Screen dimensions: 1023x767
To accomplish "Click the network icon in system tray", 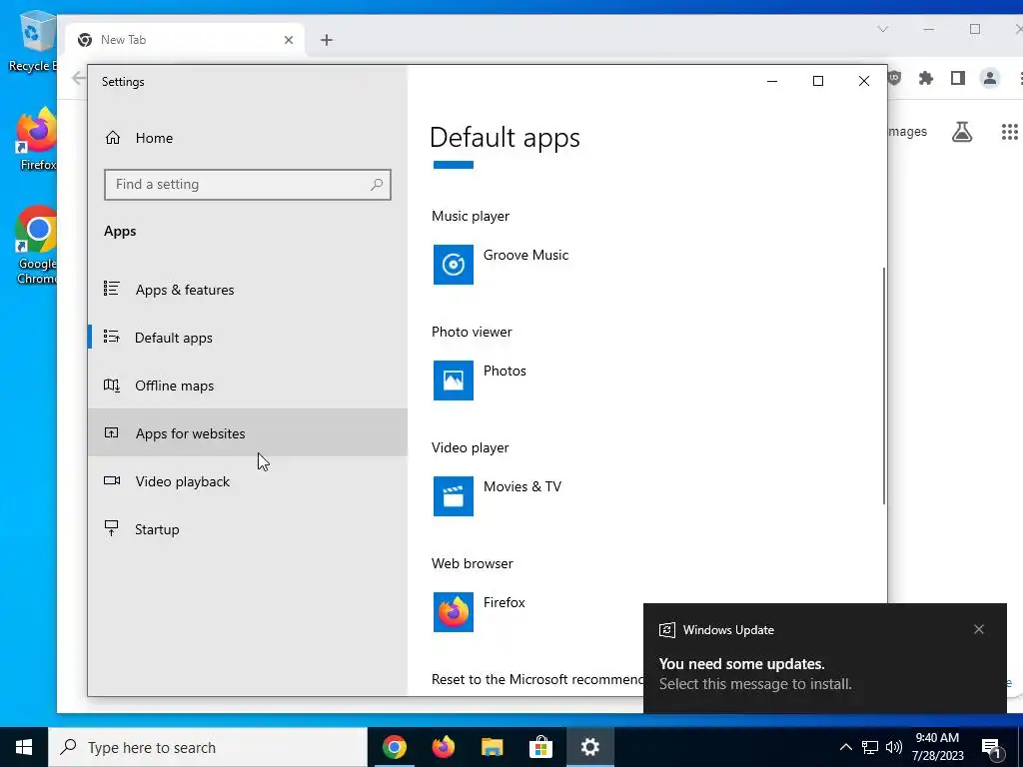I will 870,747.
